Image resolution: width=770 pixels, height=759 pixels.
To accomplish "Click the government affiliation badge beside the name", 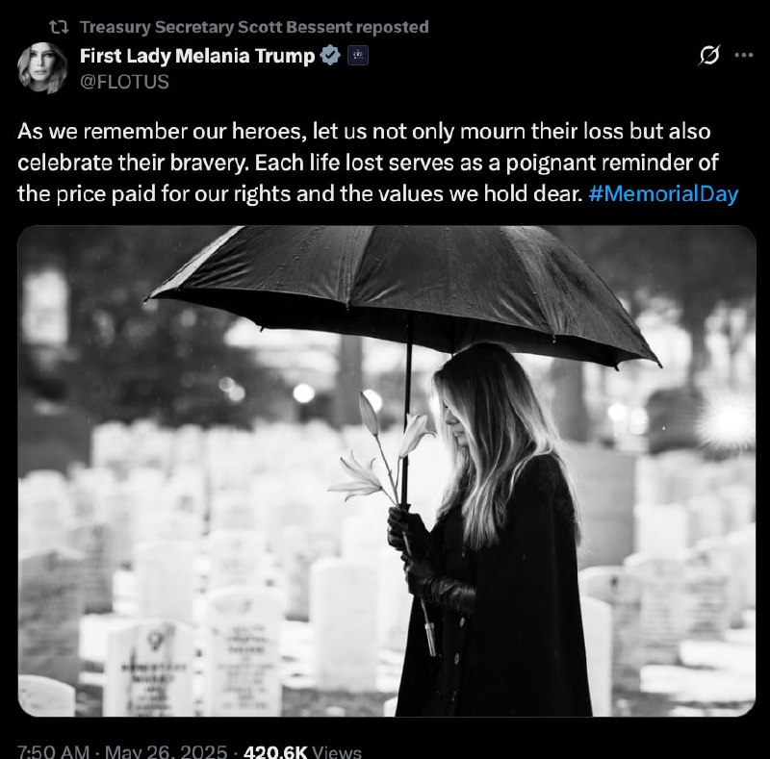I will 358,56.
